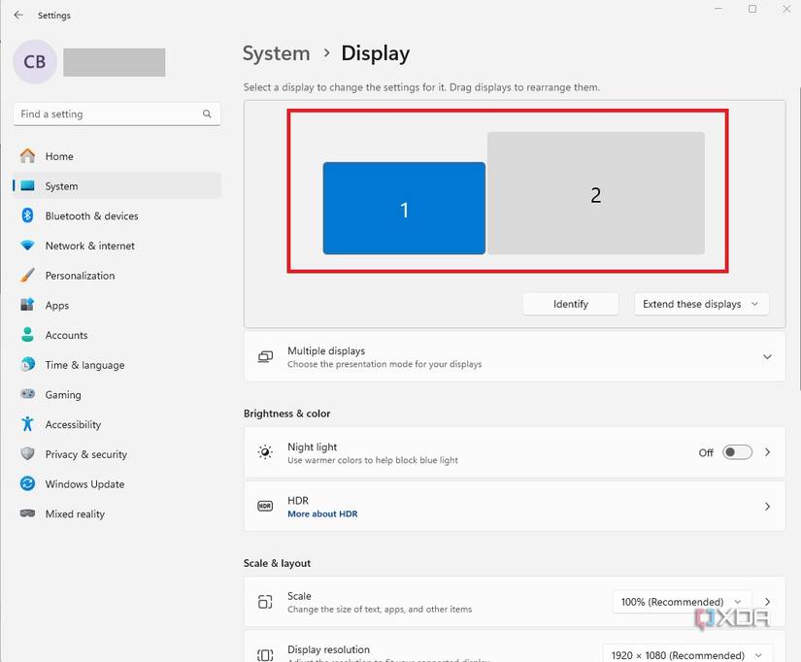Click the back arrow in Settings
The height and width of the screenshot is (662, 801).
[x=18, y=16]
